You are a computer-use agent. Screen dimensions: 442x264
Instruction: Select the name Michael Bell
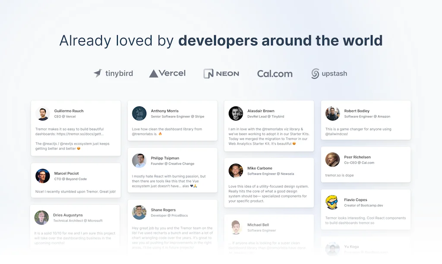[x=258, y=225]
